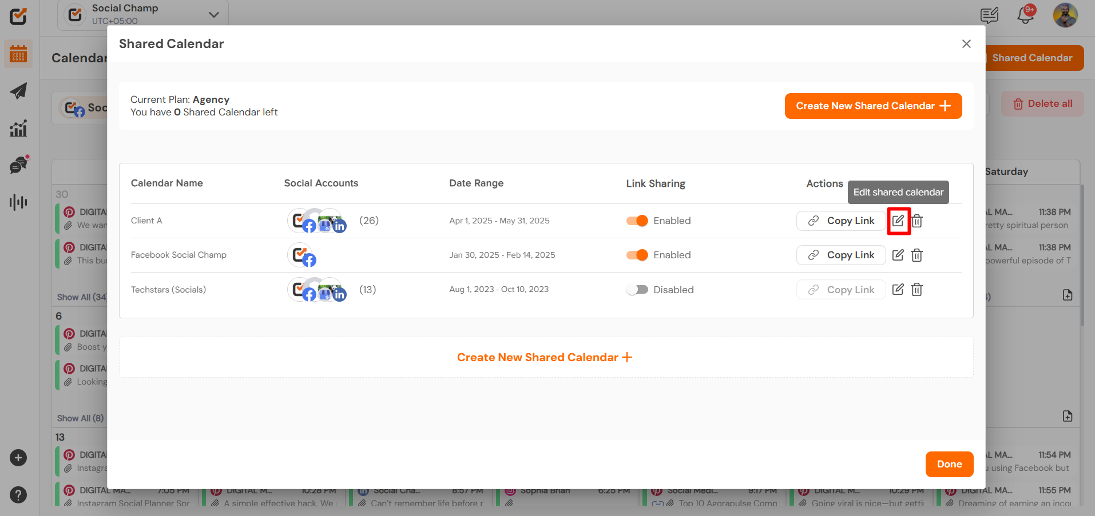Click the (13) accounts count
Screen dimensions: 1095x516
(368, 290)
